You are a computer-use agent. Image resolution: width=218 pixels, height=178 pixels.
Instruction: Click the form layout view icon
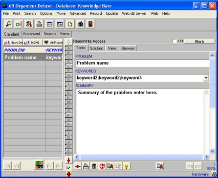(60, 24)
